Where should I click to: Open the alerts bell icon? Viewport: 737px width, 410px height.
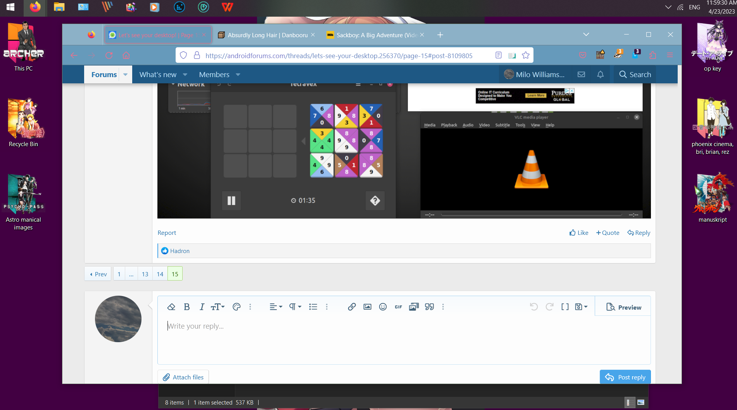coord(600,74)
